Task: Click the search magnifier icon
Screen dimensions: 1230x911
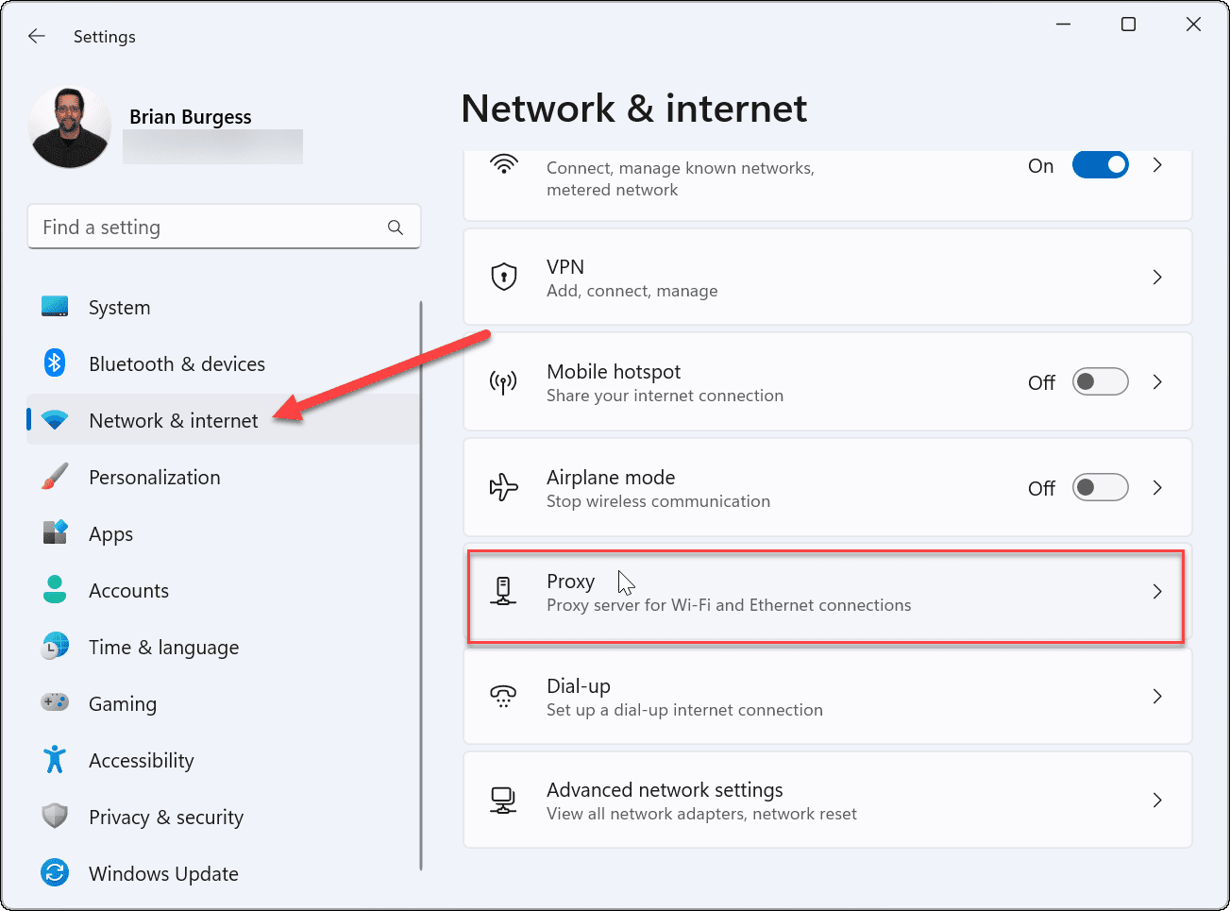Action: pos(396,228)
